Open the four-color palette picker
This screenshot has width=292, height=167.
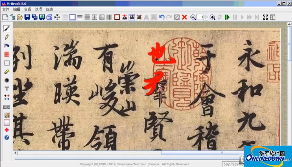pos(7,97)
